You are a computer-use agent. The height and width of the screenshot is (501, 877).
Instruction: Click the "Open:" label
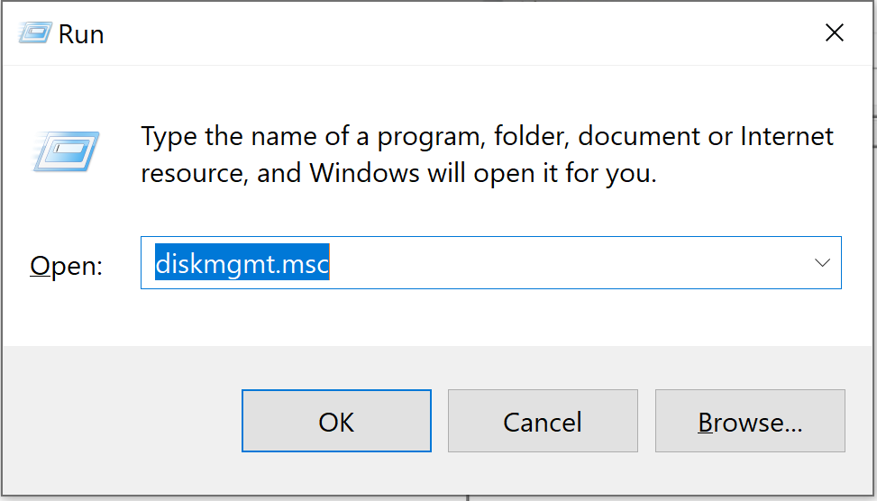pyautogui.click(x=67, y=265)
